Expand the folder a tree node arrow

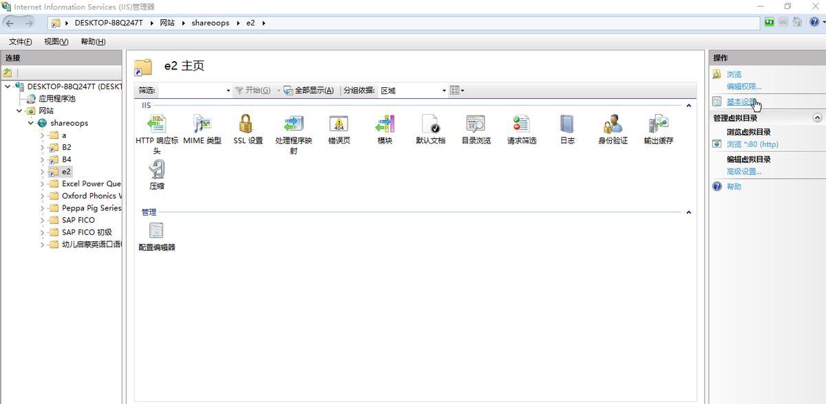[42, 135]
